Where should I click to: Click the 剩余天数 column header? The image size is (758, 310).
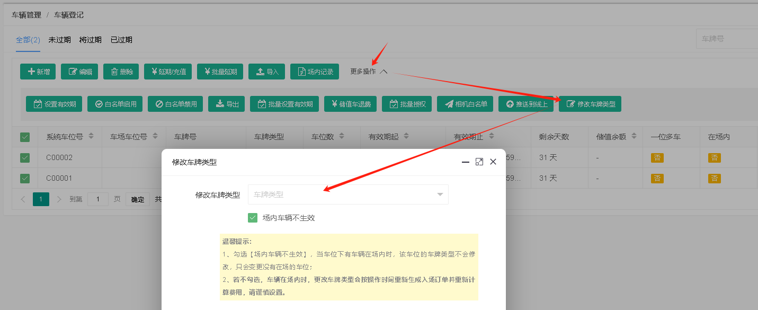tap(554, 137)
